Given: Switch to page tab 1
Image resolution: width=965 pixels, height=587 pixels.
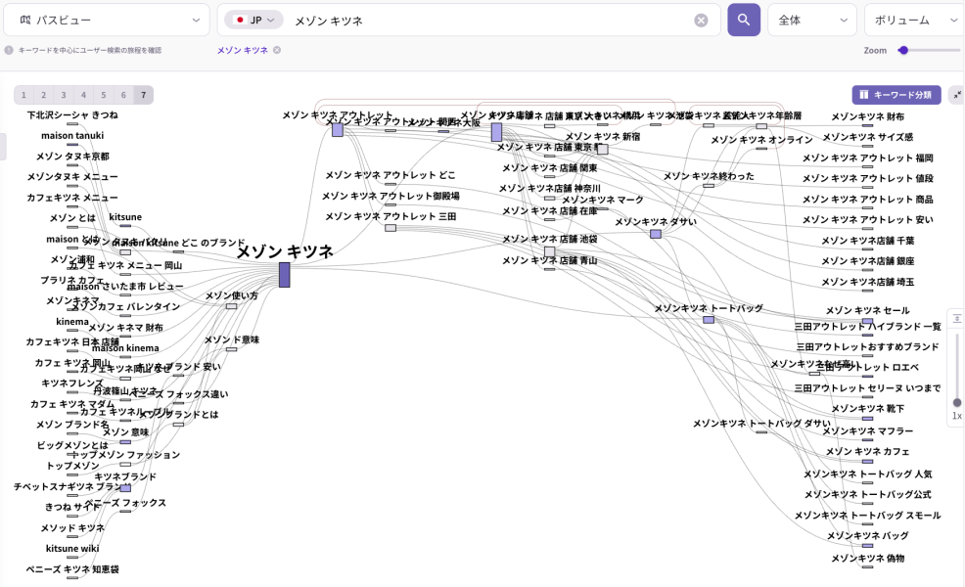Looking at the screenshot, I should (x=23, y=95).
